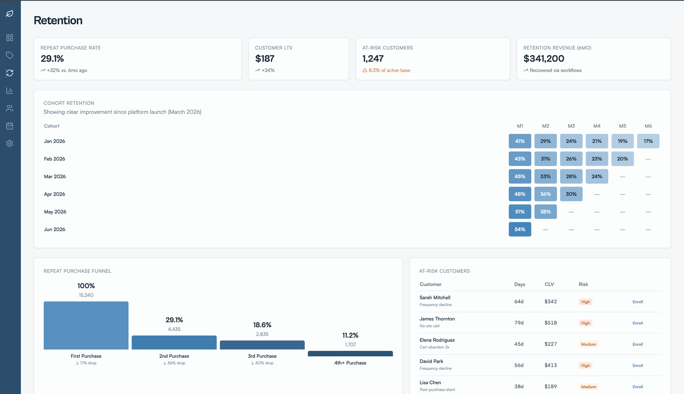The width and height of the screenshot is (684, 394).
Task: Click the leaf logo at the top
Action: pyautogui.click(x=9, y=14)
